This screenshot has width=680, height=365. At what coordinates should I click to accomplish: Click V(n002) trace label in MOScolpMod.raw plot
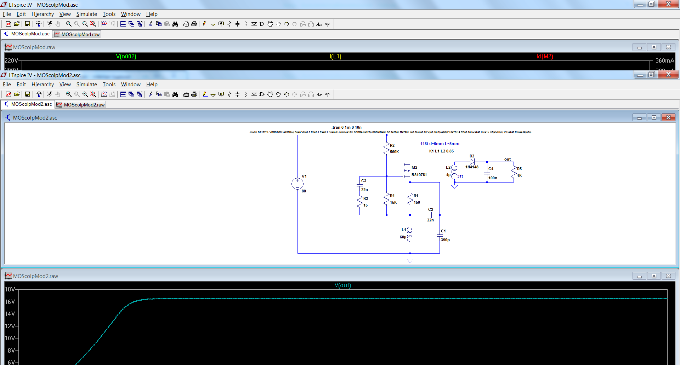pyautogui.click(x=126, y=56)
